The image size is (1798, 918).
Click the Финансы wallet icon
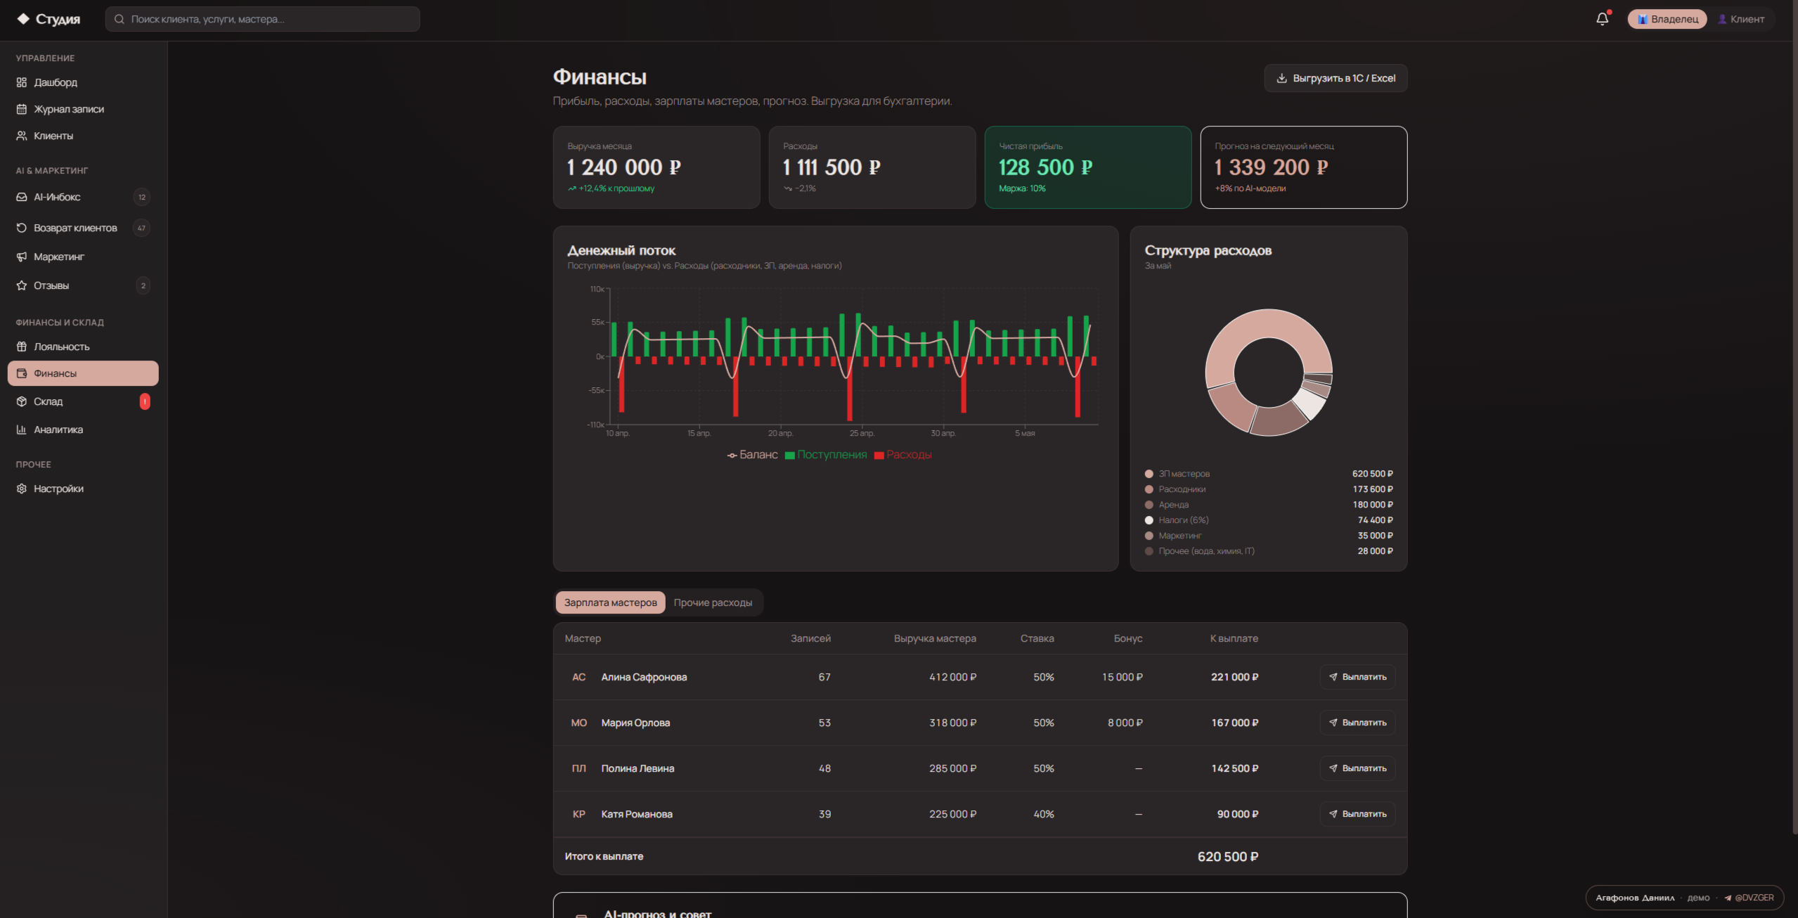pyautogui.click(x=22, y=373)
